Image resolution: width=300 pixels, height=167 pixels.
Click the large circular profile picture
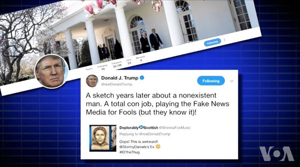tap(51, 72)
